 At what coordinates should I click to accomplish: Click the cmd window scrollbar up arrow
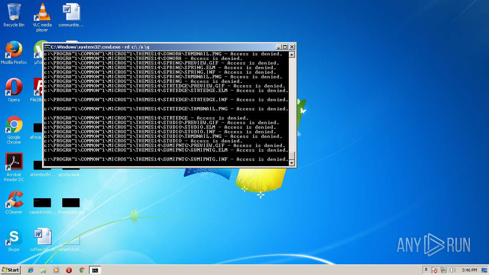292,54
